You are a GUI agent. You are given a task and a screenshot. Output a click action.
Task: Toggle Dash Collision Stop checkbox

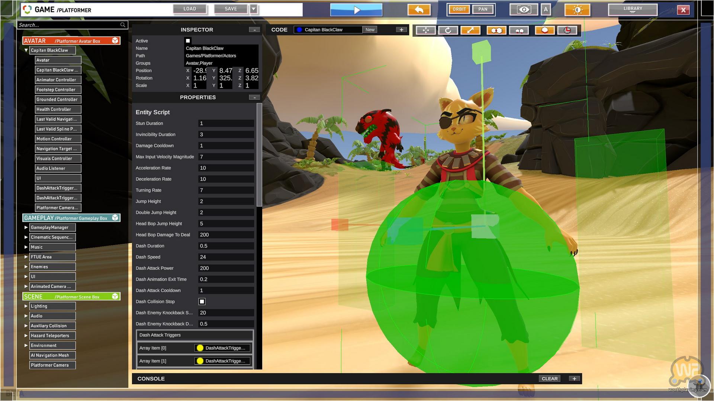202,301
